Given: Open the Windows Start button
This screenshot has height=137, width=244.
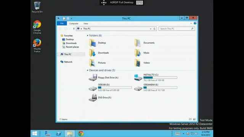Looking at the screenshot, I should pyautogui.click(x=35, y=134).
